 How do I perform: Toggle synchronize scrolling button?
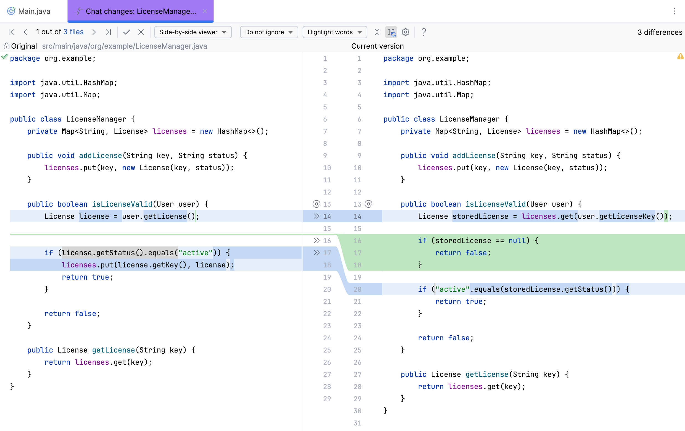(x=391, y=32)
